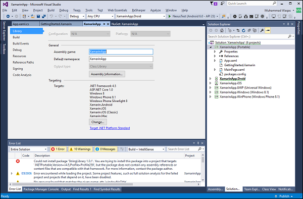
Task: Click the Navigate Backward arrow icon
Action: pyautogui.click(x=8, y=17)
